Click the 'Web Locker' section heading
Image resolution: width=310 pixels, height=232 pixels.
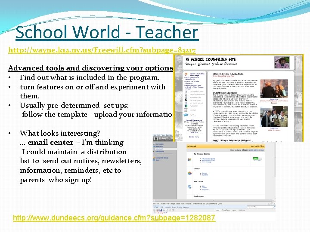coord(198,181)
